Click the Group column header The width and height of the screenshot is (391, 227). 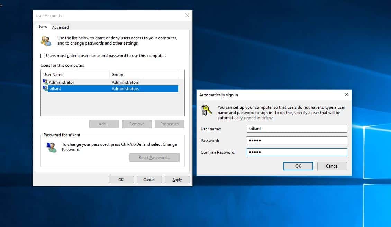(x=144, y=74)
